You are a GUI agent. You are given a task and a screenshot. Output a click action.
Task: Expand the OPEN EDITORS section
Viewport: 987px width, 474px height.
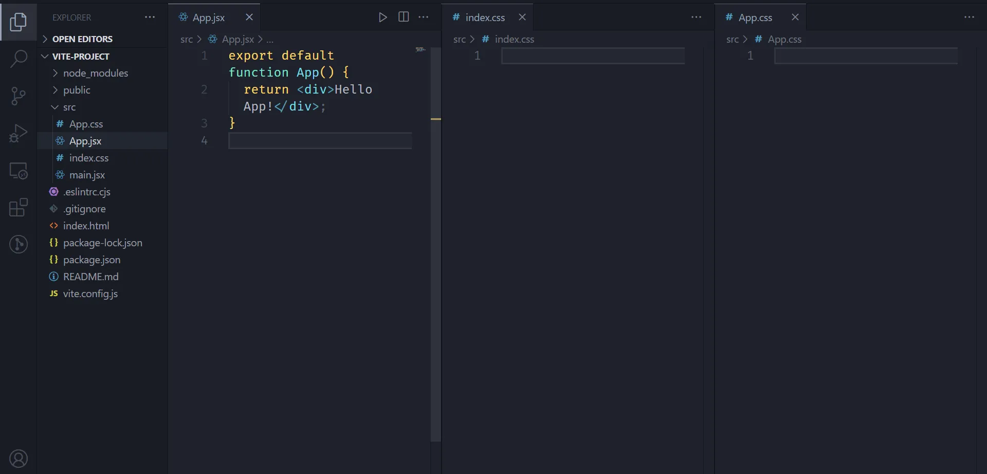pyautogui.click(x=82, y=39)
